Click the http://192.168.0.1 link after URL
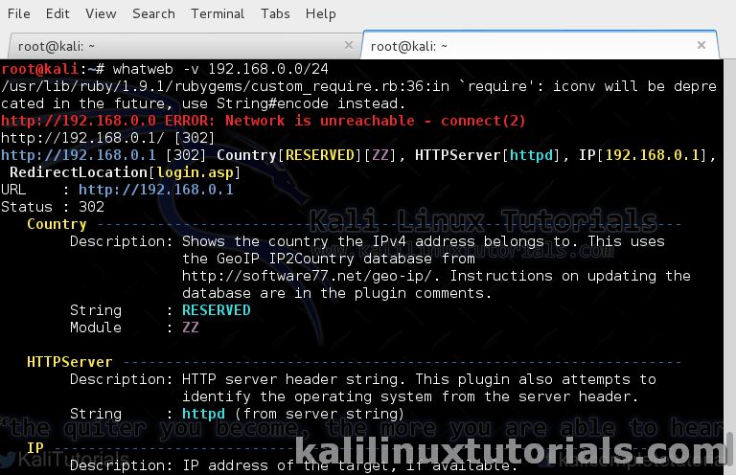 coord(155,190)
